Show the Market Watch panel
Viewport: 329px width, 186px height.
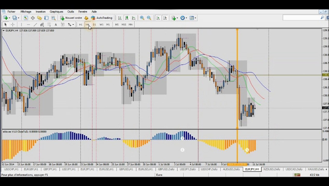26,18
